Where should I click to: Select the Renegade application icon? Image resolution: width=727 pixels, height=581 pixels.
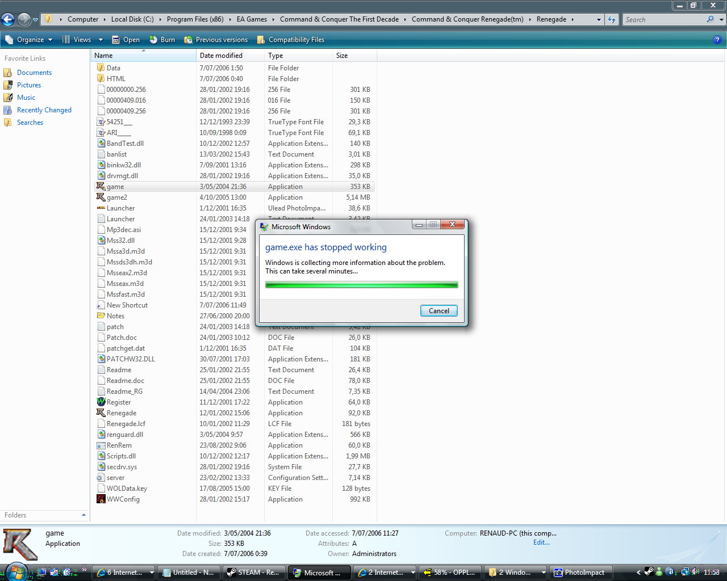coord(101,413)
